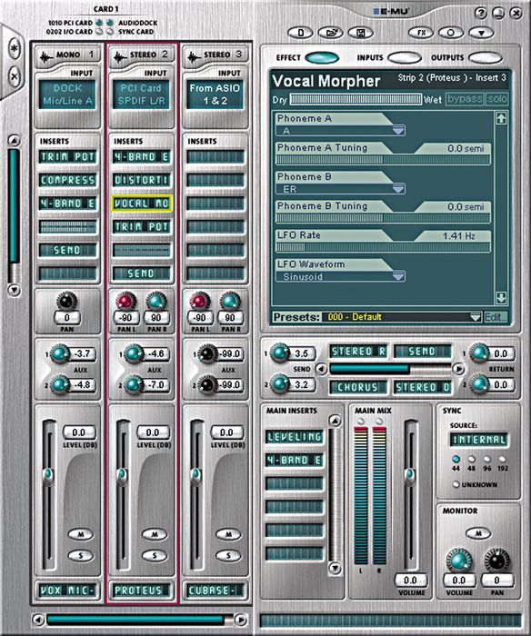The height and width of the screenshot is (636, 531).
Task: Open strip 3 From ASIO 1 & 2 input selector
Action: click(x=215, y=94)
